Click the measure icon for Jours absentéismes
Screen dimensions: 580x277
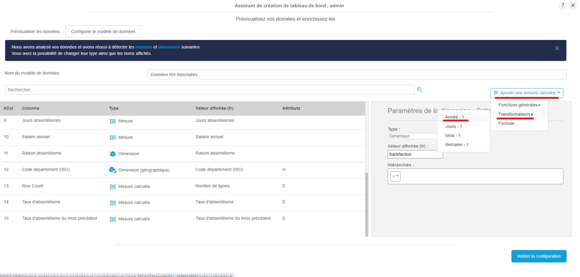pyautogui.click(x=113, y=121)
